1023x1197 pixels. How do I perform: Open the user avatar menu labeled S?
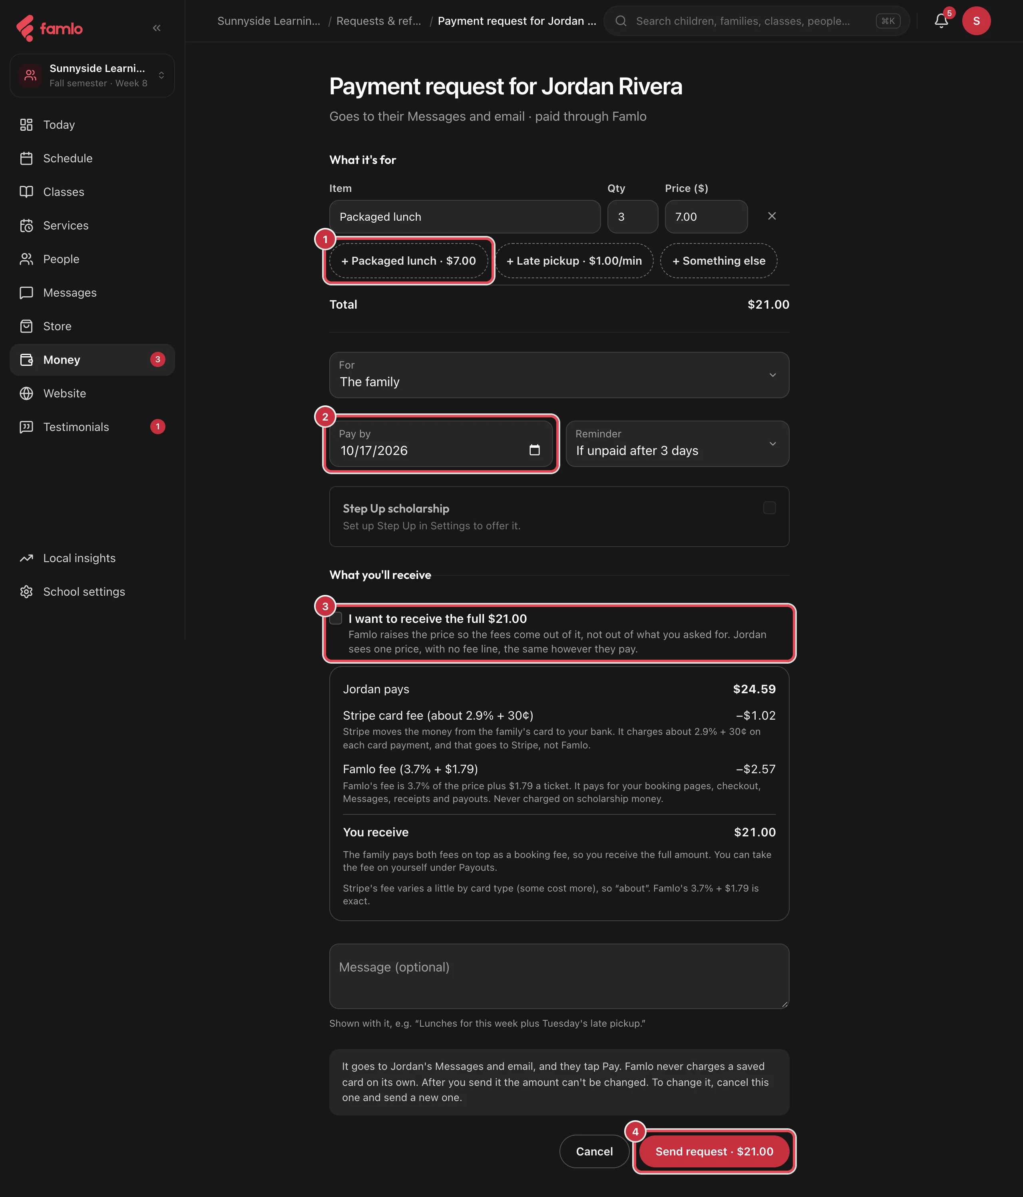976,21
